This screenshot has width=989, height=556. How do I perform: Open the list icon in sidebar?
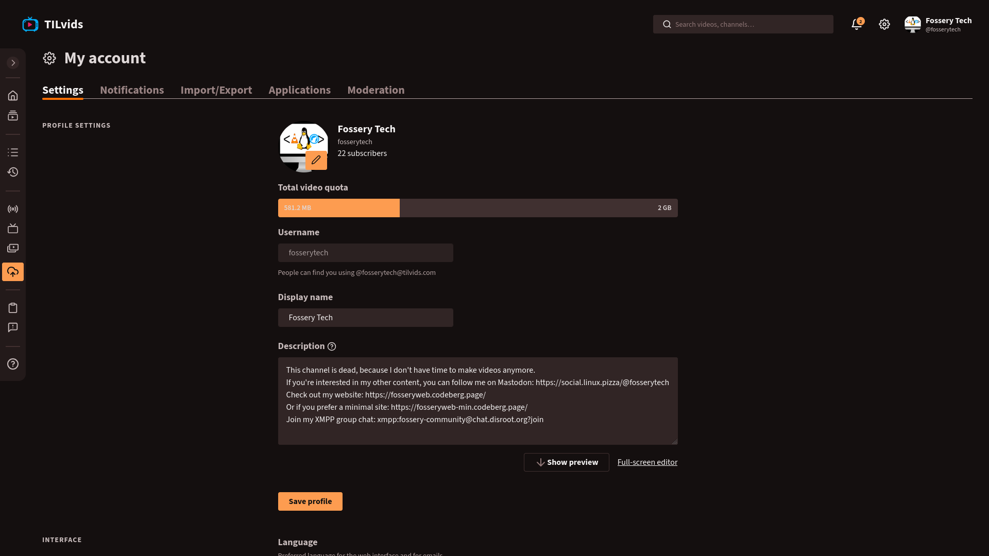point(13,152)
